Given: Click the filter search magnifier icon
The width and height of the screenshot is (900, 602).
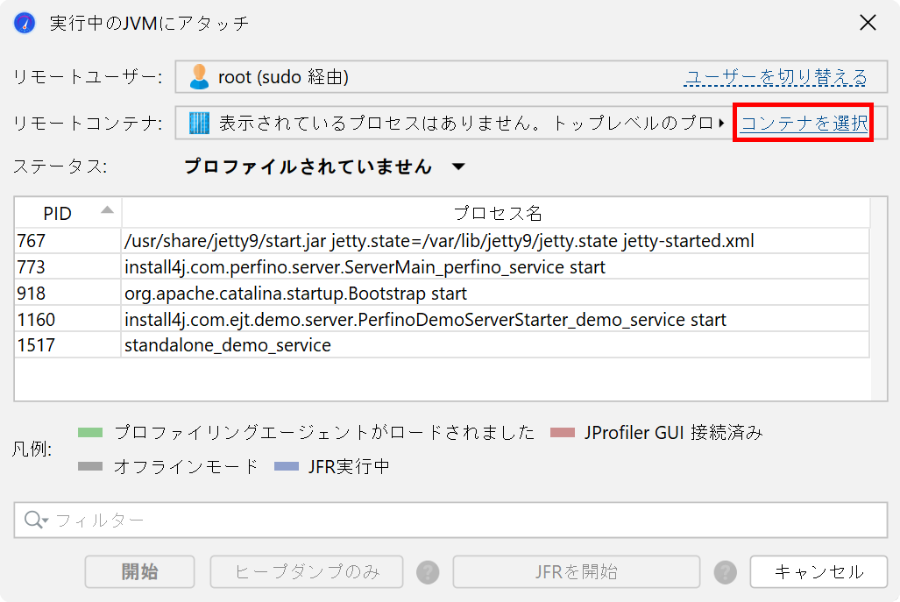Looking at the screenshot, I should click(x=34, y=520).
